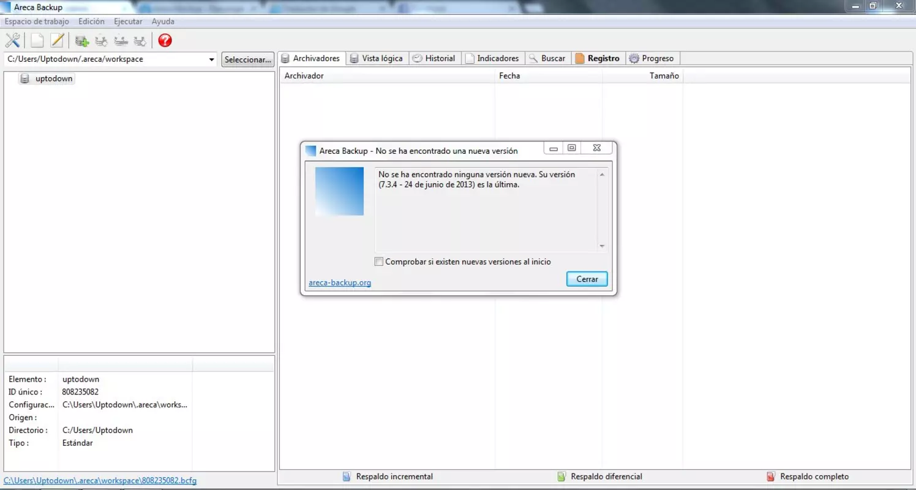Maximize the version check dialog
916x490 pixels.
(x=572, y=149)
